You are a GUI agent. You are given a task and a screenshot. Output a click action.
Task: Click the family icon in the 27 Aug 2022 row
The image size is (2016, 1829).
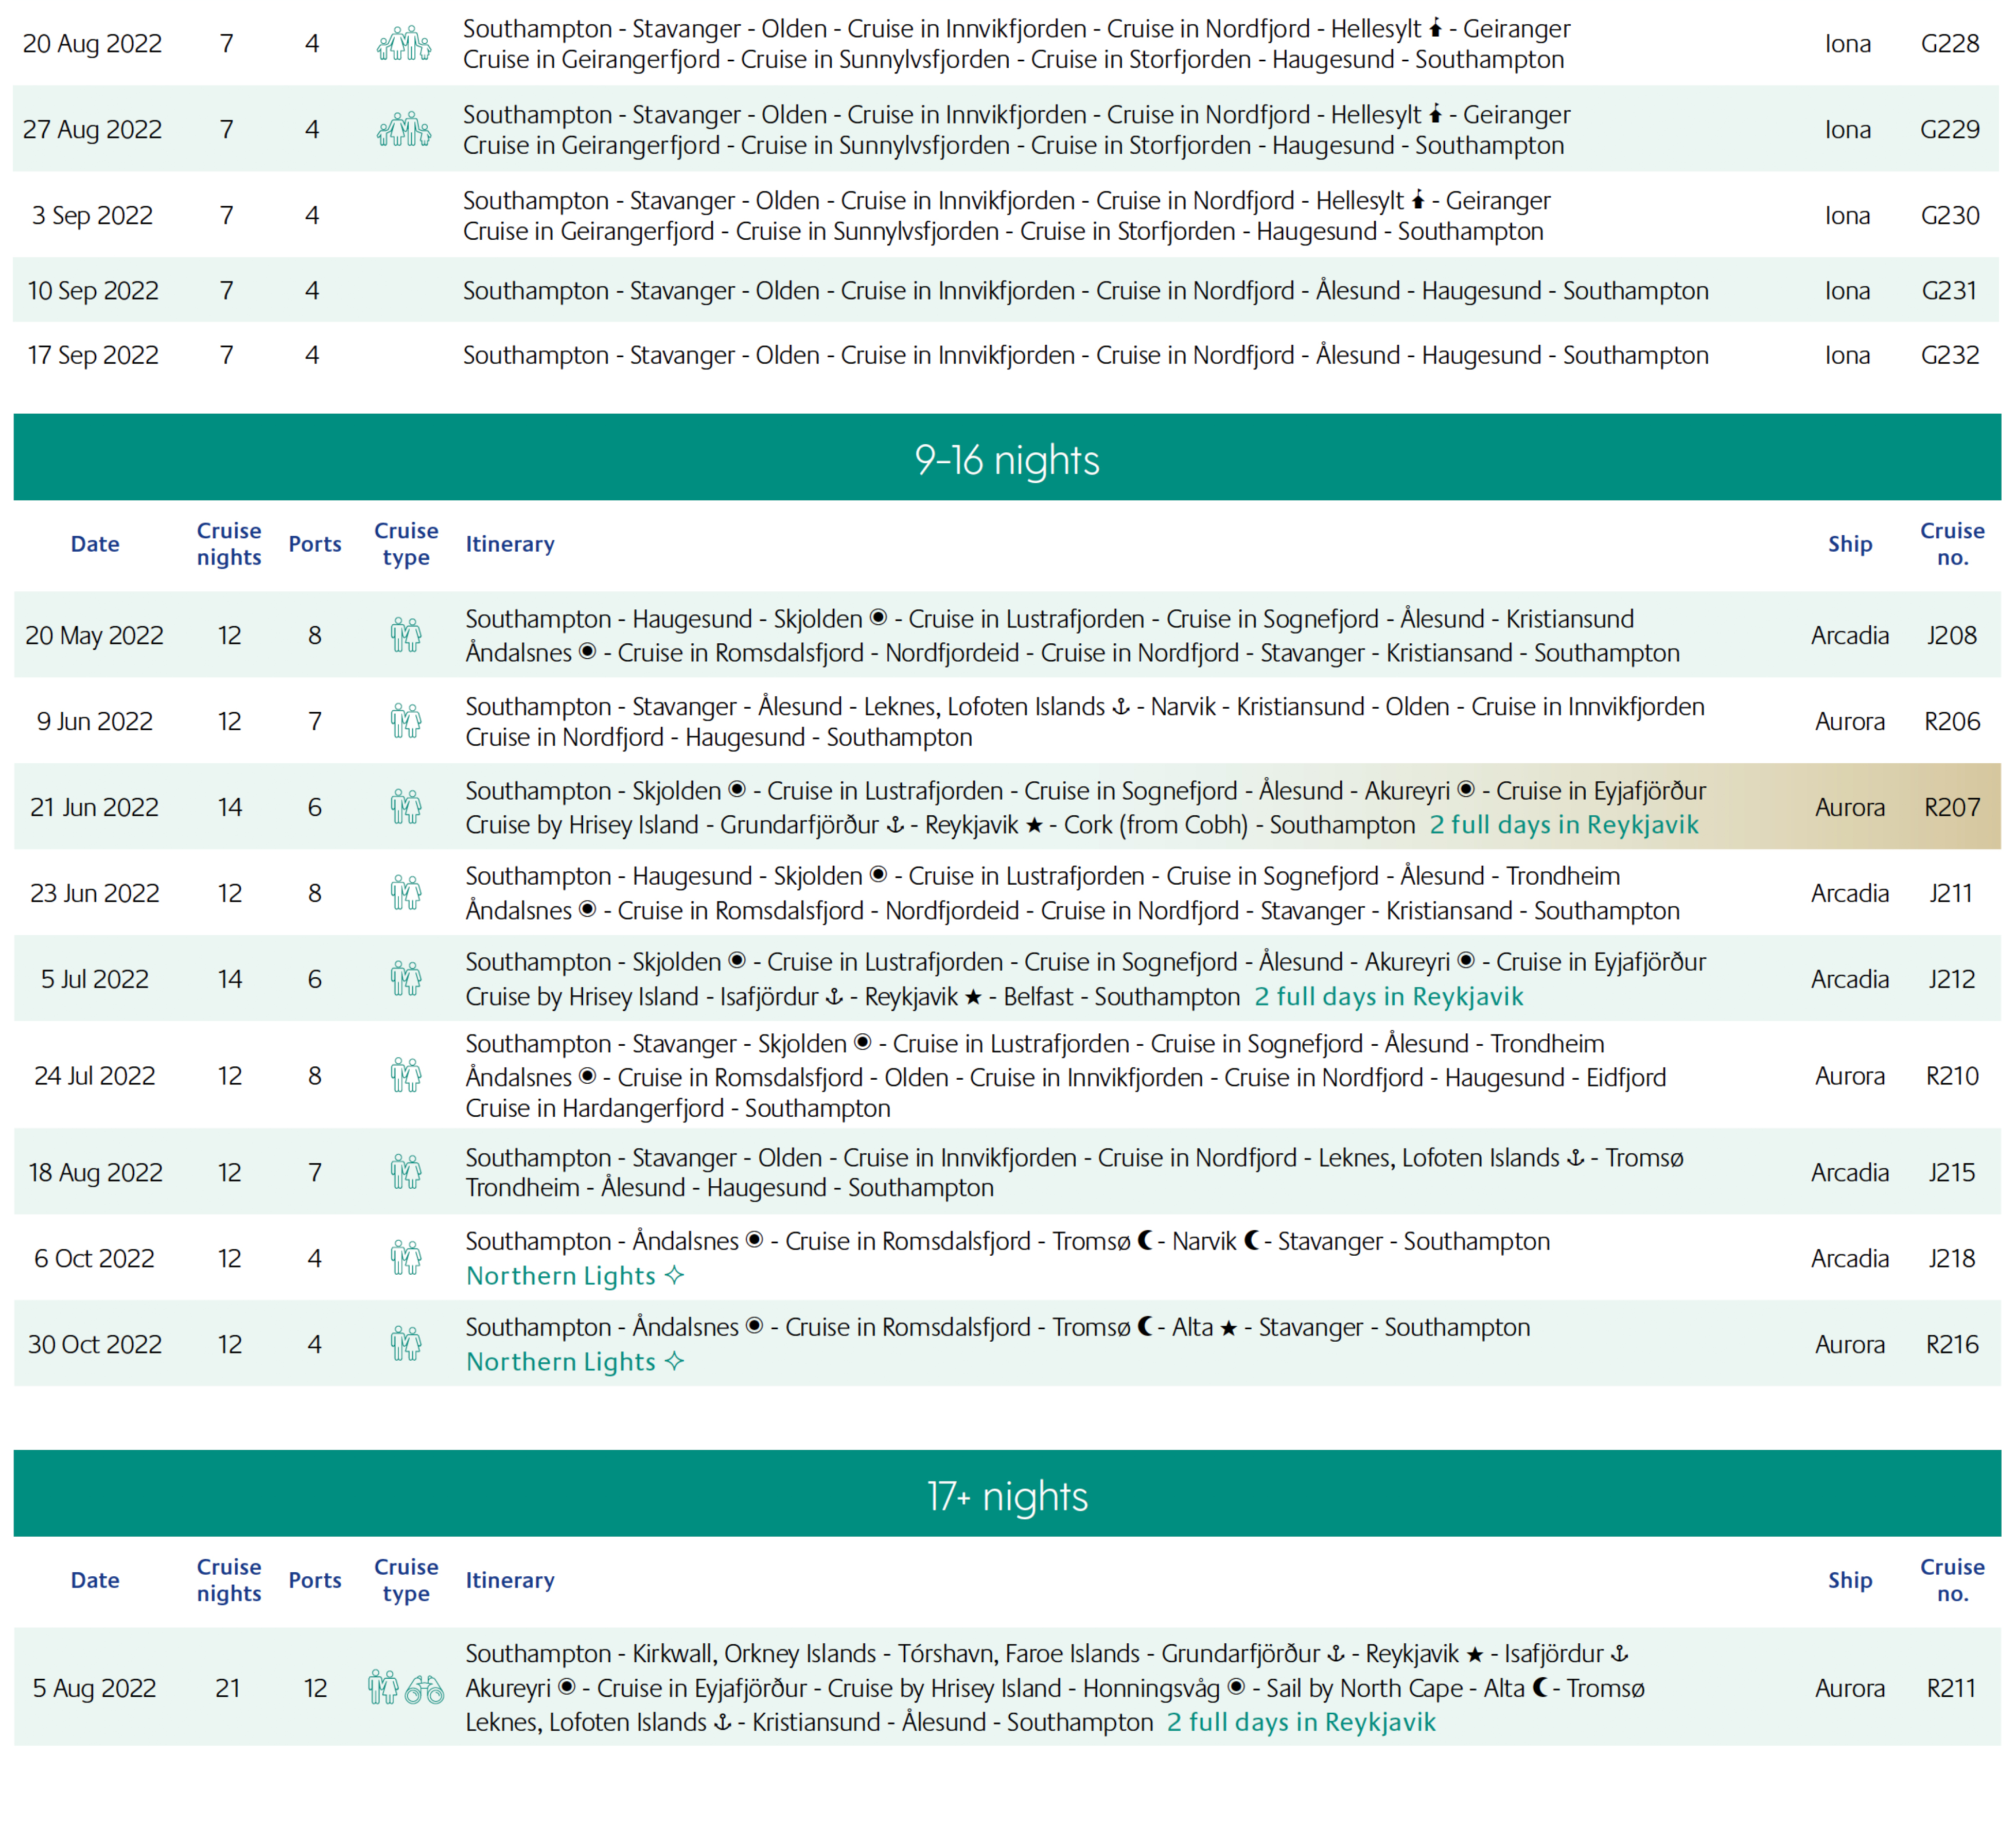tap(404, 130)
